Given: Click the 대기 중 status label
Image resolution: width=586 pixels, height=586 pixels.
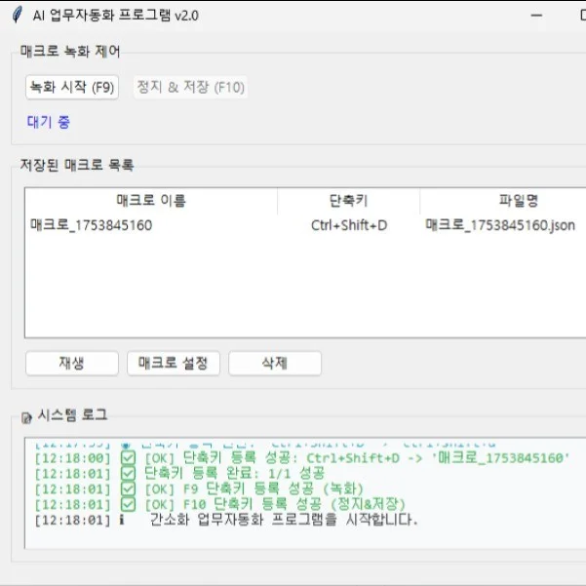Looking at the screenshot, I should point(49,122).
